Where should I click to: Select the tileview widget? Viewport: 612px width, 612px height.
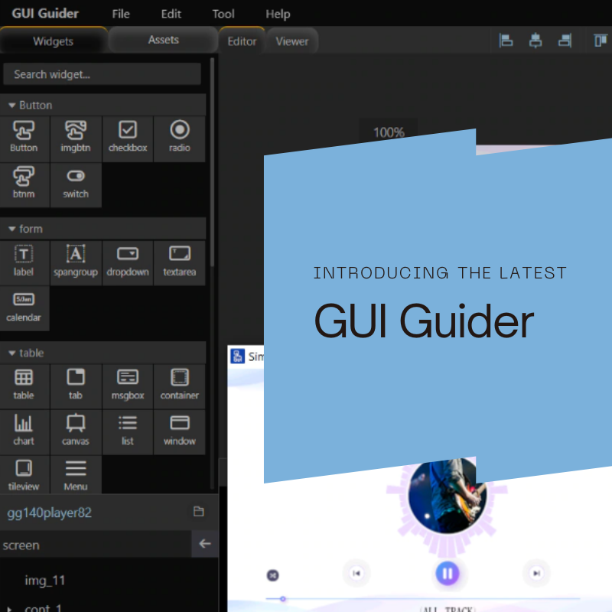(24, 475)
